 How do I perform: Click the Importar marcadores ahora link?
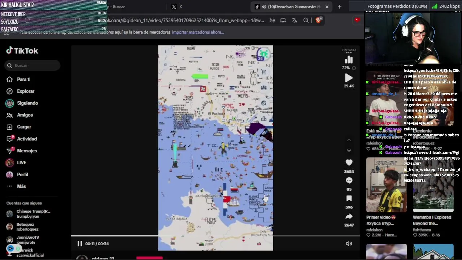(198, 32)
